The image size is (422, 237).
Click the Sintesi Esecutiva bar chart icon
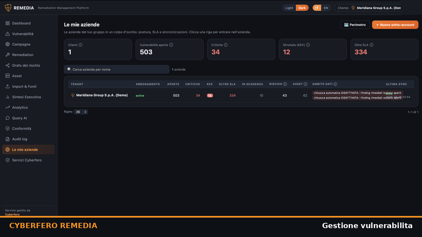click(8, 97)
